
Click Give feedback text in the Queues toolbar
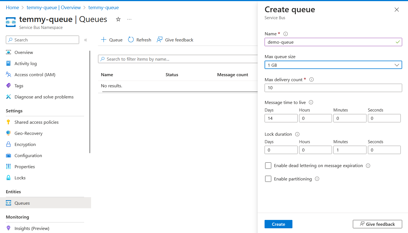tap(179, 40)
